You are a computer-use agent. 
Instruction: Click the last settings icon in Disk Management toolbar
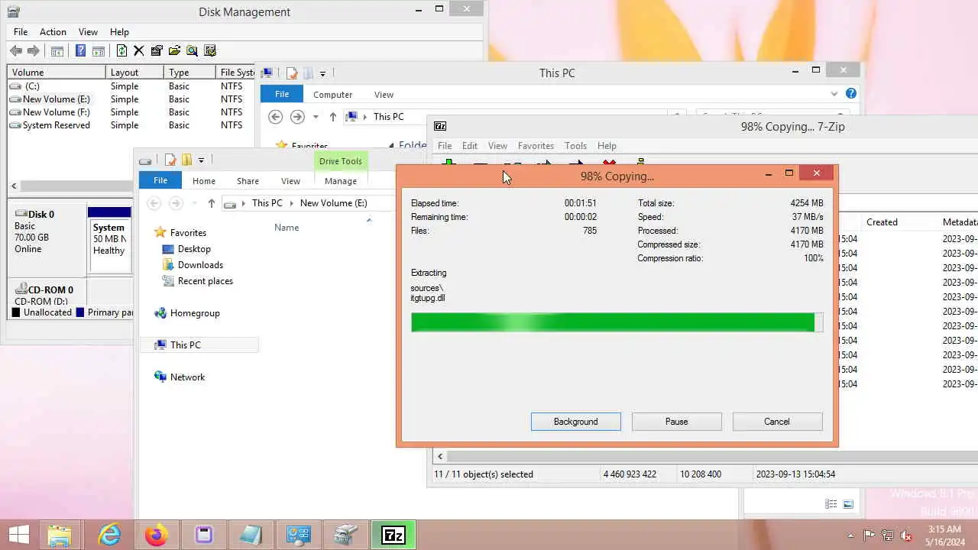coord(210,51)
